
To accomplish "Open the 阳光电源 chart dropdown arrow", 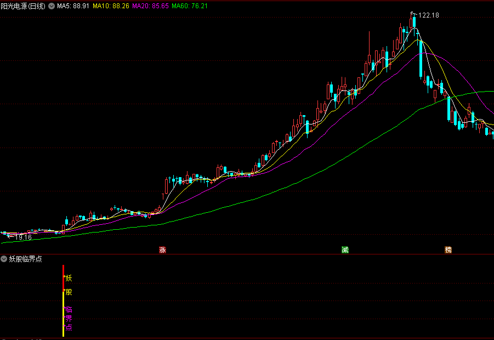I will [x=52, y=6].
